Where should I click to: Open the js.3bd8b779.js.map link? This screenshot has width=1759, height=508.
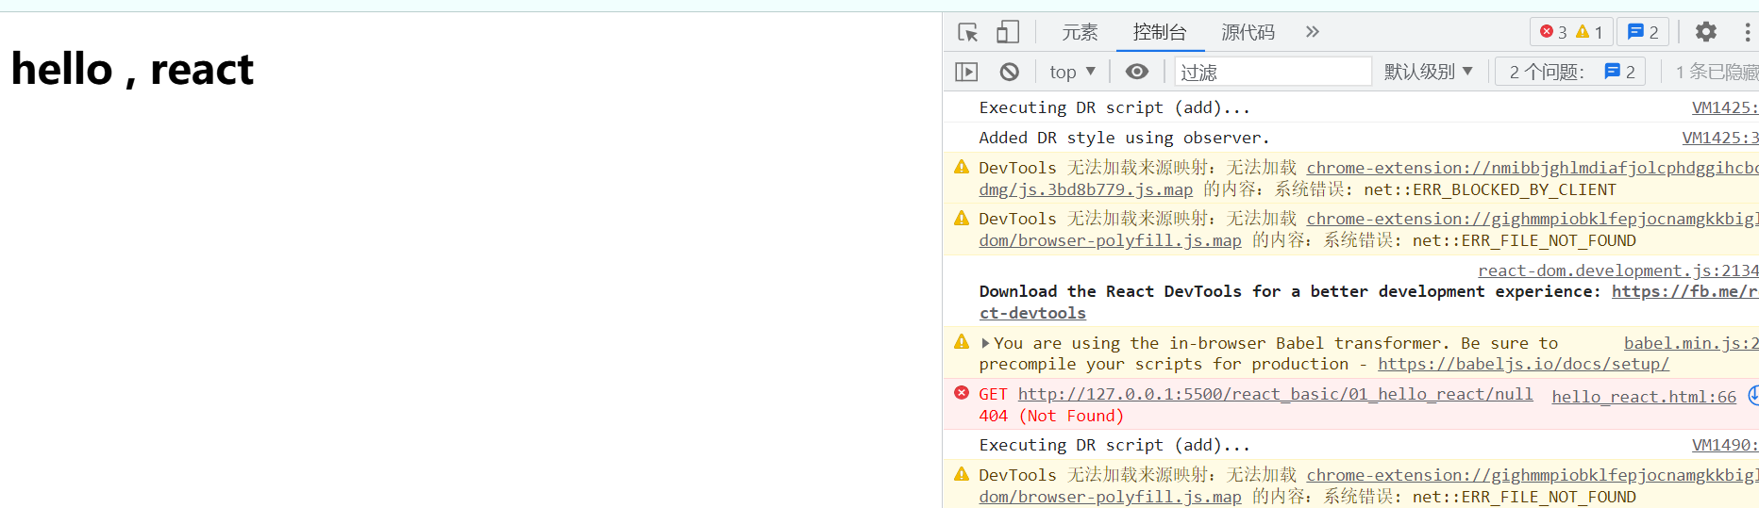pos(1085,189)
